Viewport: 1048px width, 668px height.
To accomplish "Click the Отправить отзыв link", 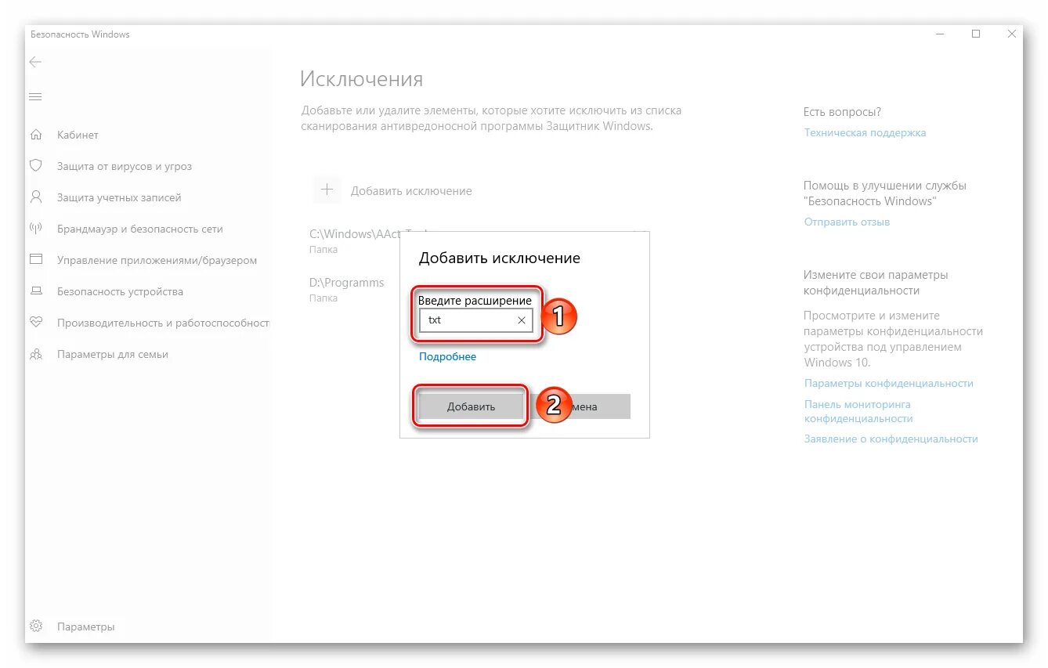I will coord(847,222).
